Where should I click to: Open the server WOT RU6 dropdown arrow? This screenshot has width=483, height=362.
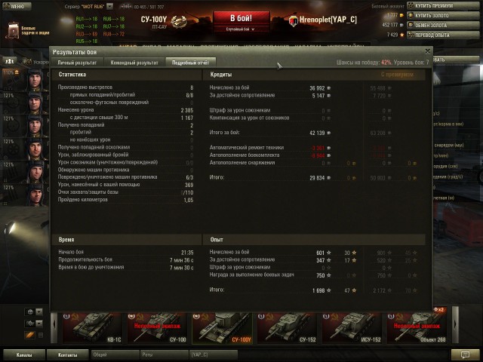[x=109, y=7]
